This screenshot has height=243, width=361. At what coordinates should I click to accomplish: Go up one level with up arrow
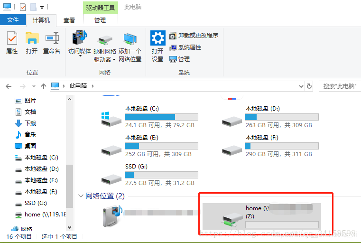tap(44, 86)
